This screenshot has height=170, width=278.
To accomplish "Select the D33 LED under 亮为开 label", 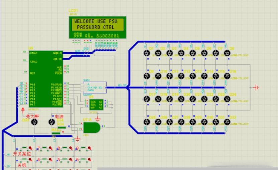I will click(x=34, y=122).
